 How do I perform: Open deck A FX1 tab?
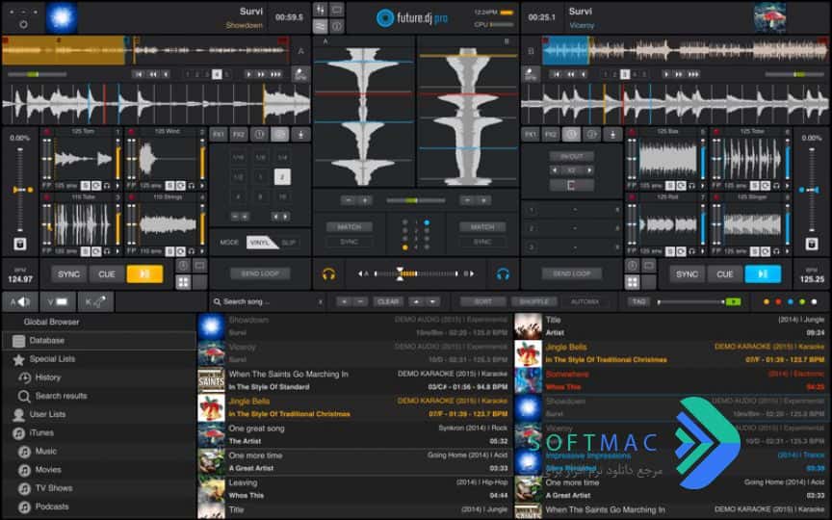click(x=218, y=135)
